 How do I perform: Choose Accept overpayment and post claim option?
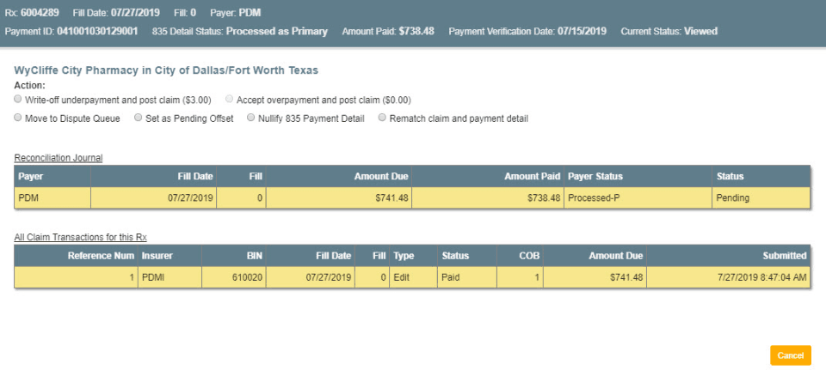229,100
